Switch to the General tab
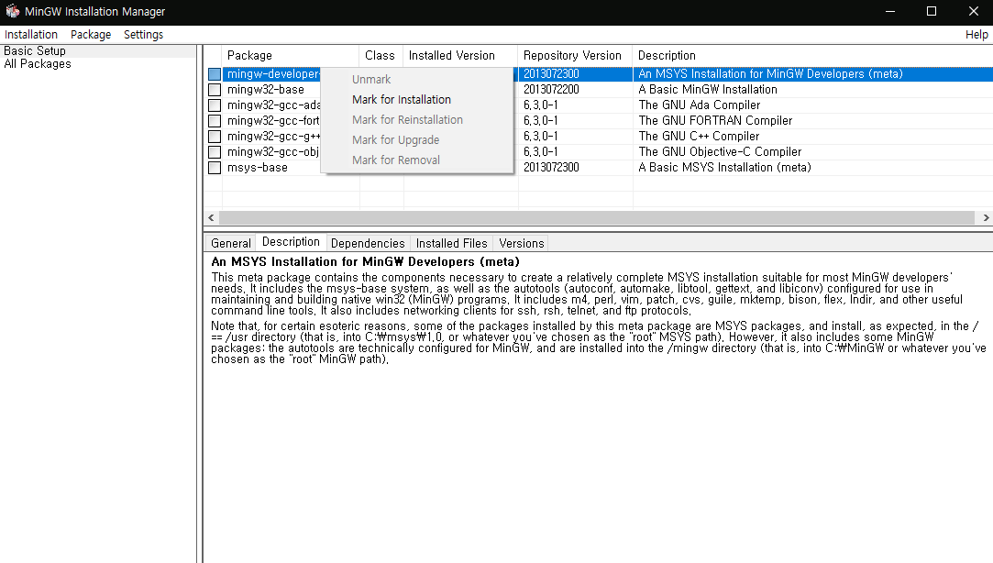The height and width of the screenshot is (563, 993). click(230, 243)
